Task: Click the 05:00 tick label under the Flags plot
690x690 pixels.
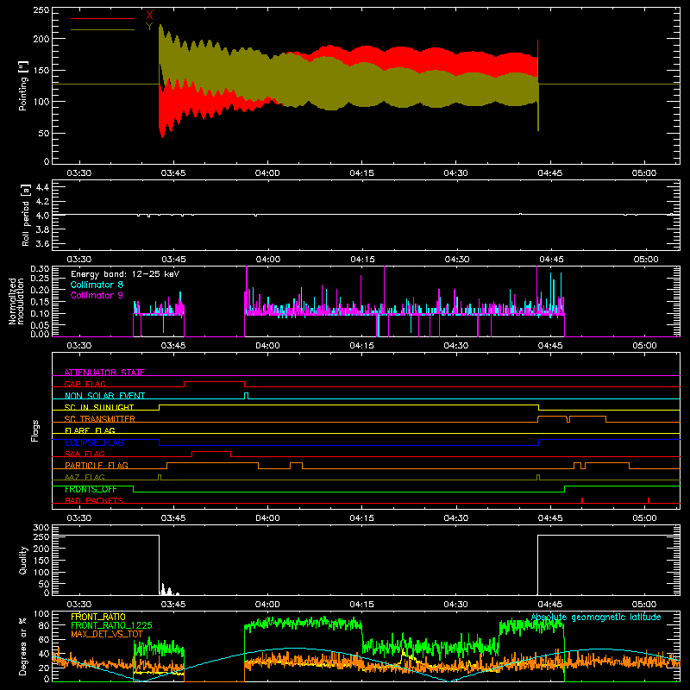Action: point(644,518)
